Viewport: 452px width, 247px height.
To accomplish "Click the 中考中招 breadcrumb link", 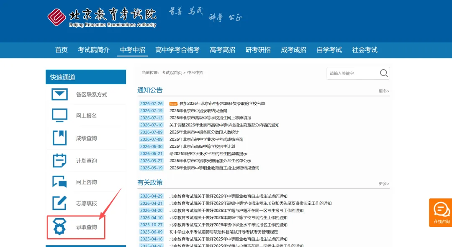I will click(x=195, y=73).
